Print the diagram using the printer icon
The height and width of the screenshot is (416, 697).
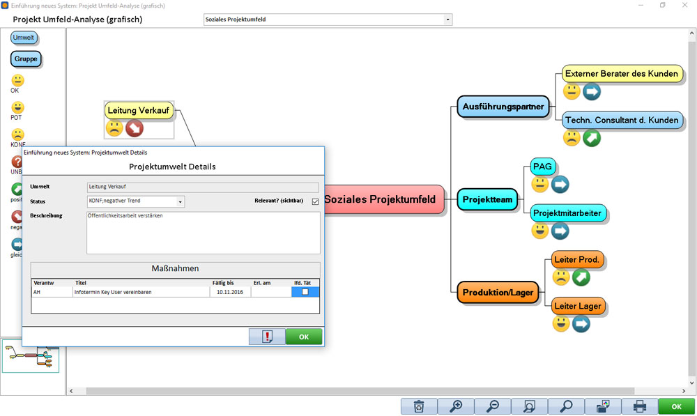pyautogui.click(x=641, y=406)
